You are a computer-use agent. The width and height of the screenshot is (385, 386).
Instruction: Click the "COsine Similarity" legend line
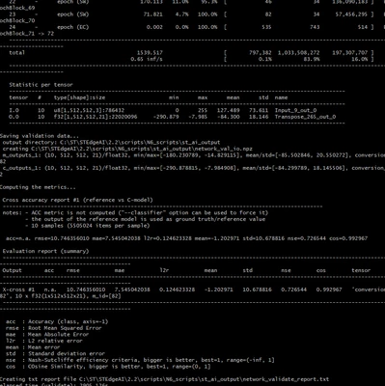point(120,367)
